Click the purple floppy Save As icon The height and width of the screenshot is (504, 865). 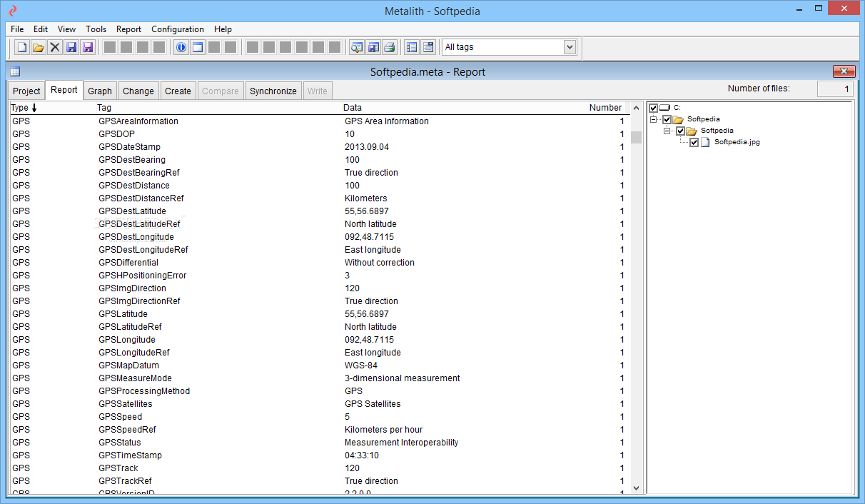pos(88,48)
